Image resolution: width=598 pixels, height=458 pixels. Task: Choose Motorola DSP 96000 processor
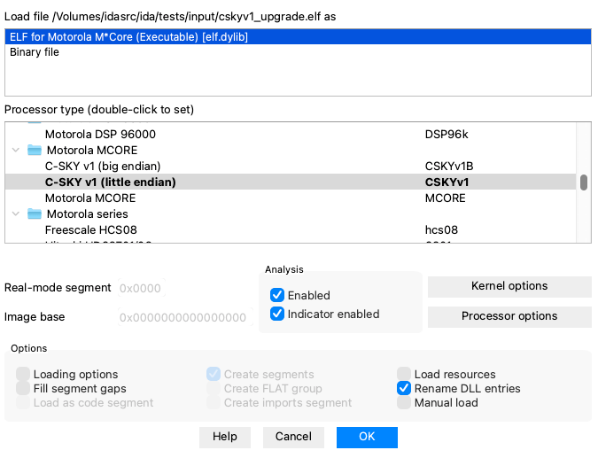[x=291, y=135]
